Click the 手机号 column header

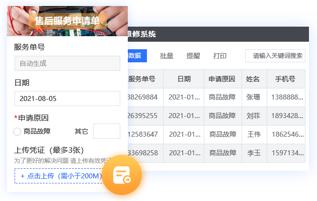click(285, 79)
